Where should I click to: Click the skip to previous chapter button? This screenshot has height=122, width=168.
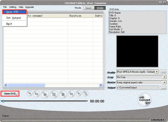coord(30,94)
